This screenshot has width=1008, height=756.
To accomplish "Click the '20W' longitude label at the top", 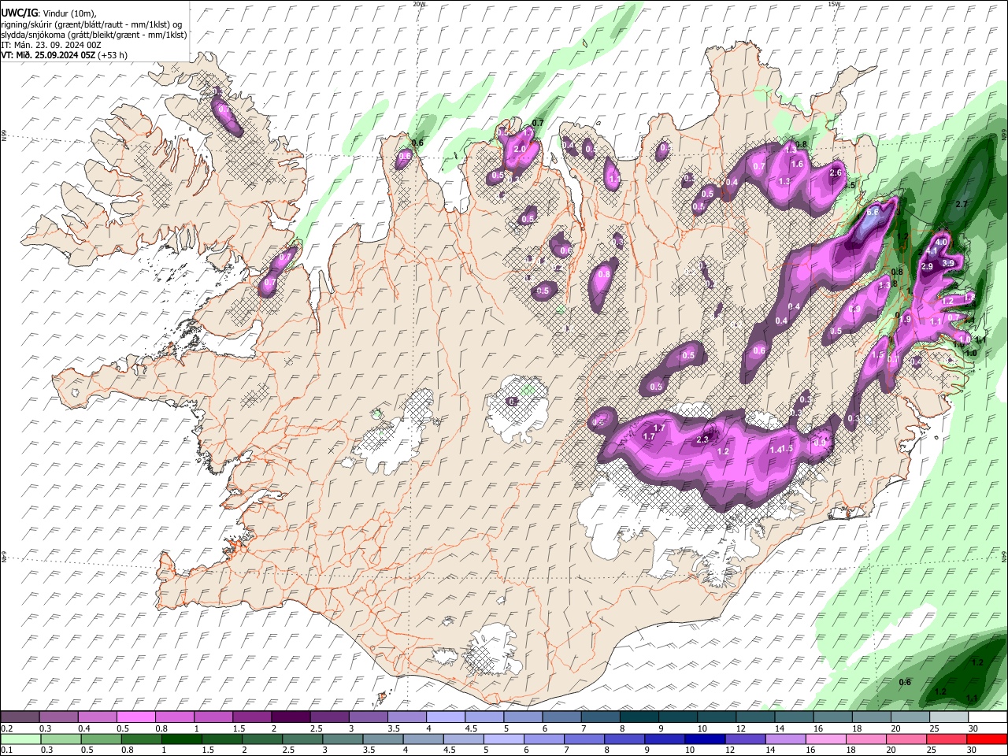I will coord(419,4).
